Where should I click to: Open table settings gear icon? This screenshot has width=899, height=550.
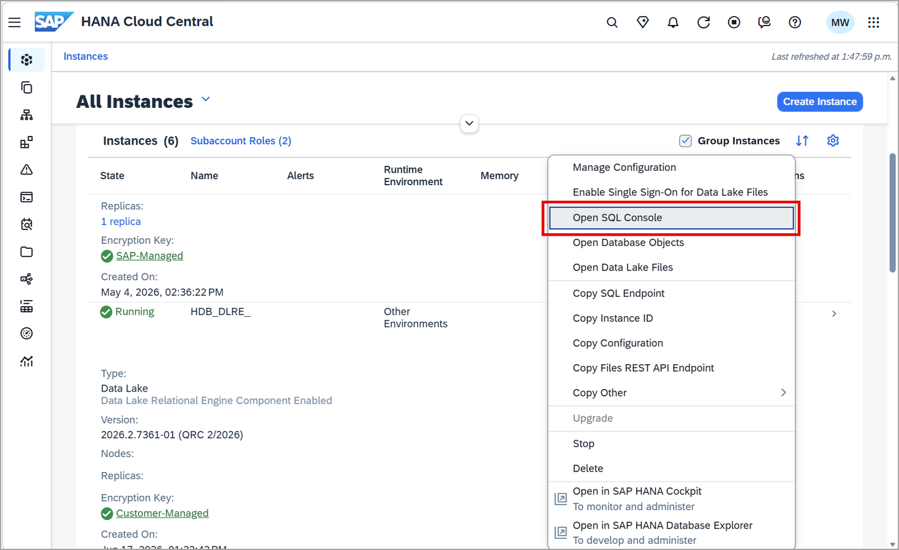(x=833, y=141)
